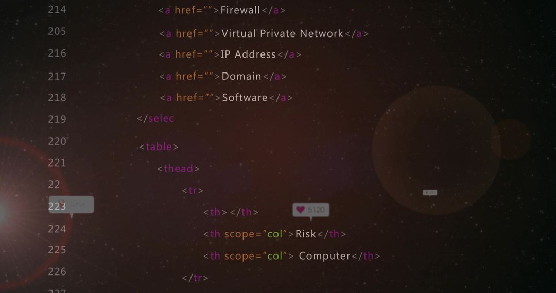Viewport: 556px width, 293px height.
Task: Click the opening table tag
Action: click(159, 146)
